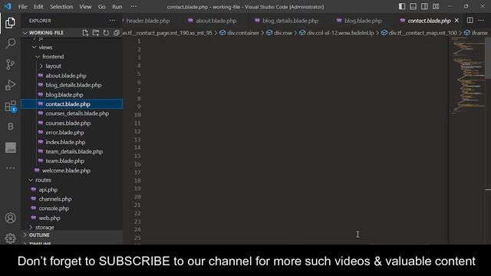Open the View menu

click(x=85, y=7)
